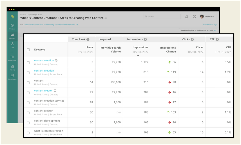Viewport: 241px width, 145px height.
Task: Check the content Desktop row checkbox
Action: pyautogui.click(x=28, y=83)
